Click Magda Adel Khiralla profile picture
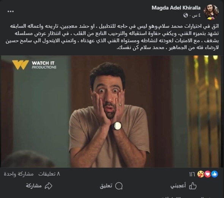Screen dimensions: 224x198 211,12
